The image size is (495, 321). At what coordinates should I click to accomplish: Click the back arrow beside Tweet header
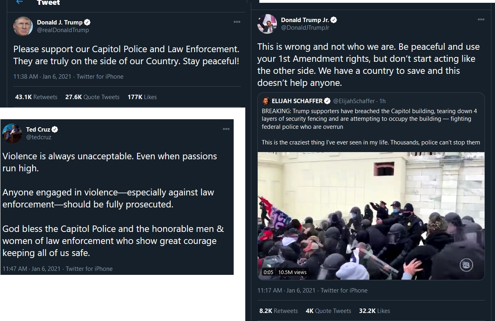[19, 2]
